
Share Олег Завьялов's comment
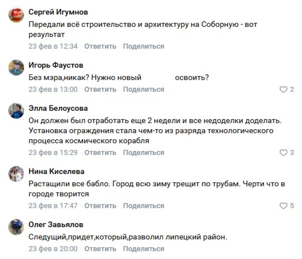[x=143, y=249]
